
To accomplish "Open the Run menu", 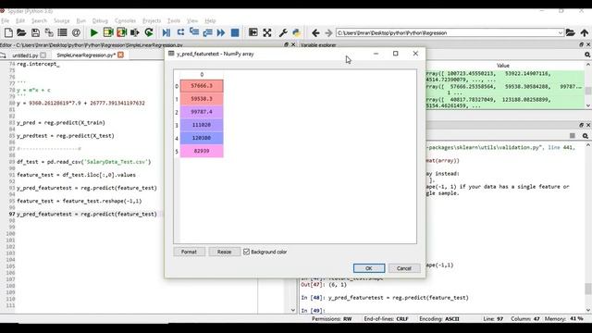I will pos(80,20).
